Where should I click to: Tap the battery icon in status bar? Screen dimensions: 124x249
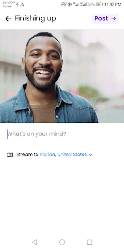pos(99,4)
